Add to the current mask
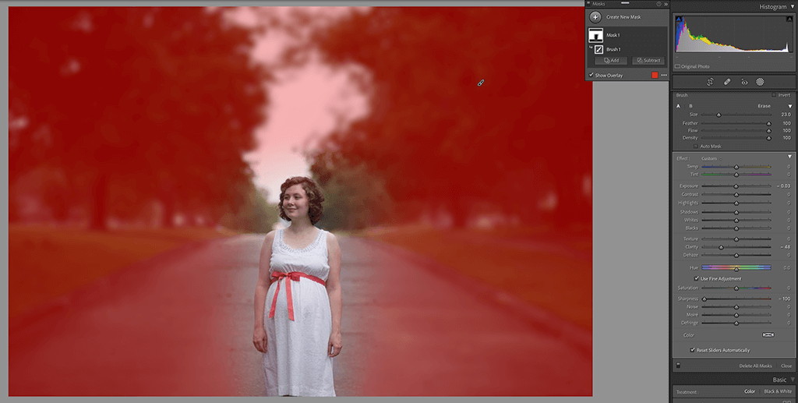 coord(611,60)
